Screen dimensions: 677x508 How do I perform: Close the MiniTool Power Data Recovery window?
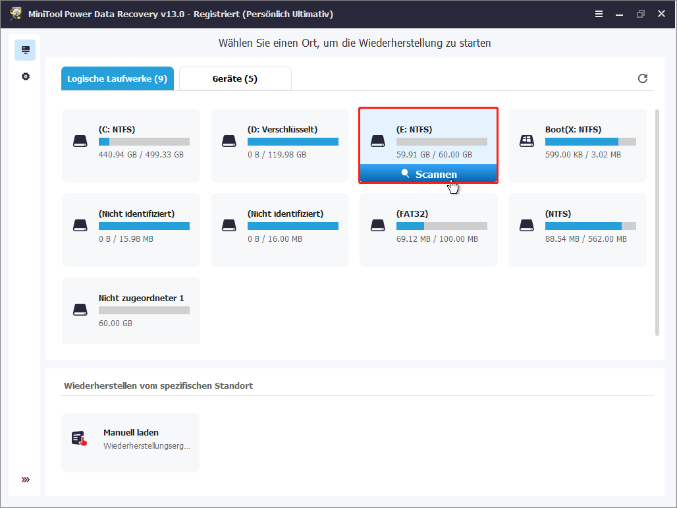[x=661, y=14]
